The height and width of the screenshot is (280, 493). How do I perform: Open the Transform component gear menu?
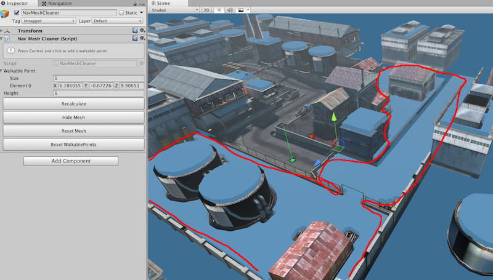(x=142, y=30)
